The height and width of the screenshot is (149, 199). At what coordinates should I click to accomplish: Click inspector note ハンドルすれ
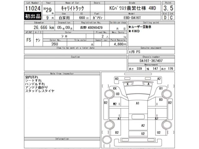[35, 84]
